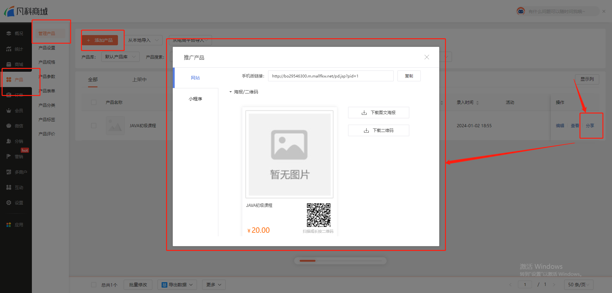Image resolution: width=612 pixels, height=293 pixels.
Task: Open 产品规格 submenu item
Action: tap(47, 62)
